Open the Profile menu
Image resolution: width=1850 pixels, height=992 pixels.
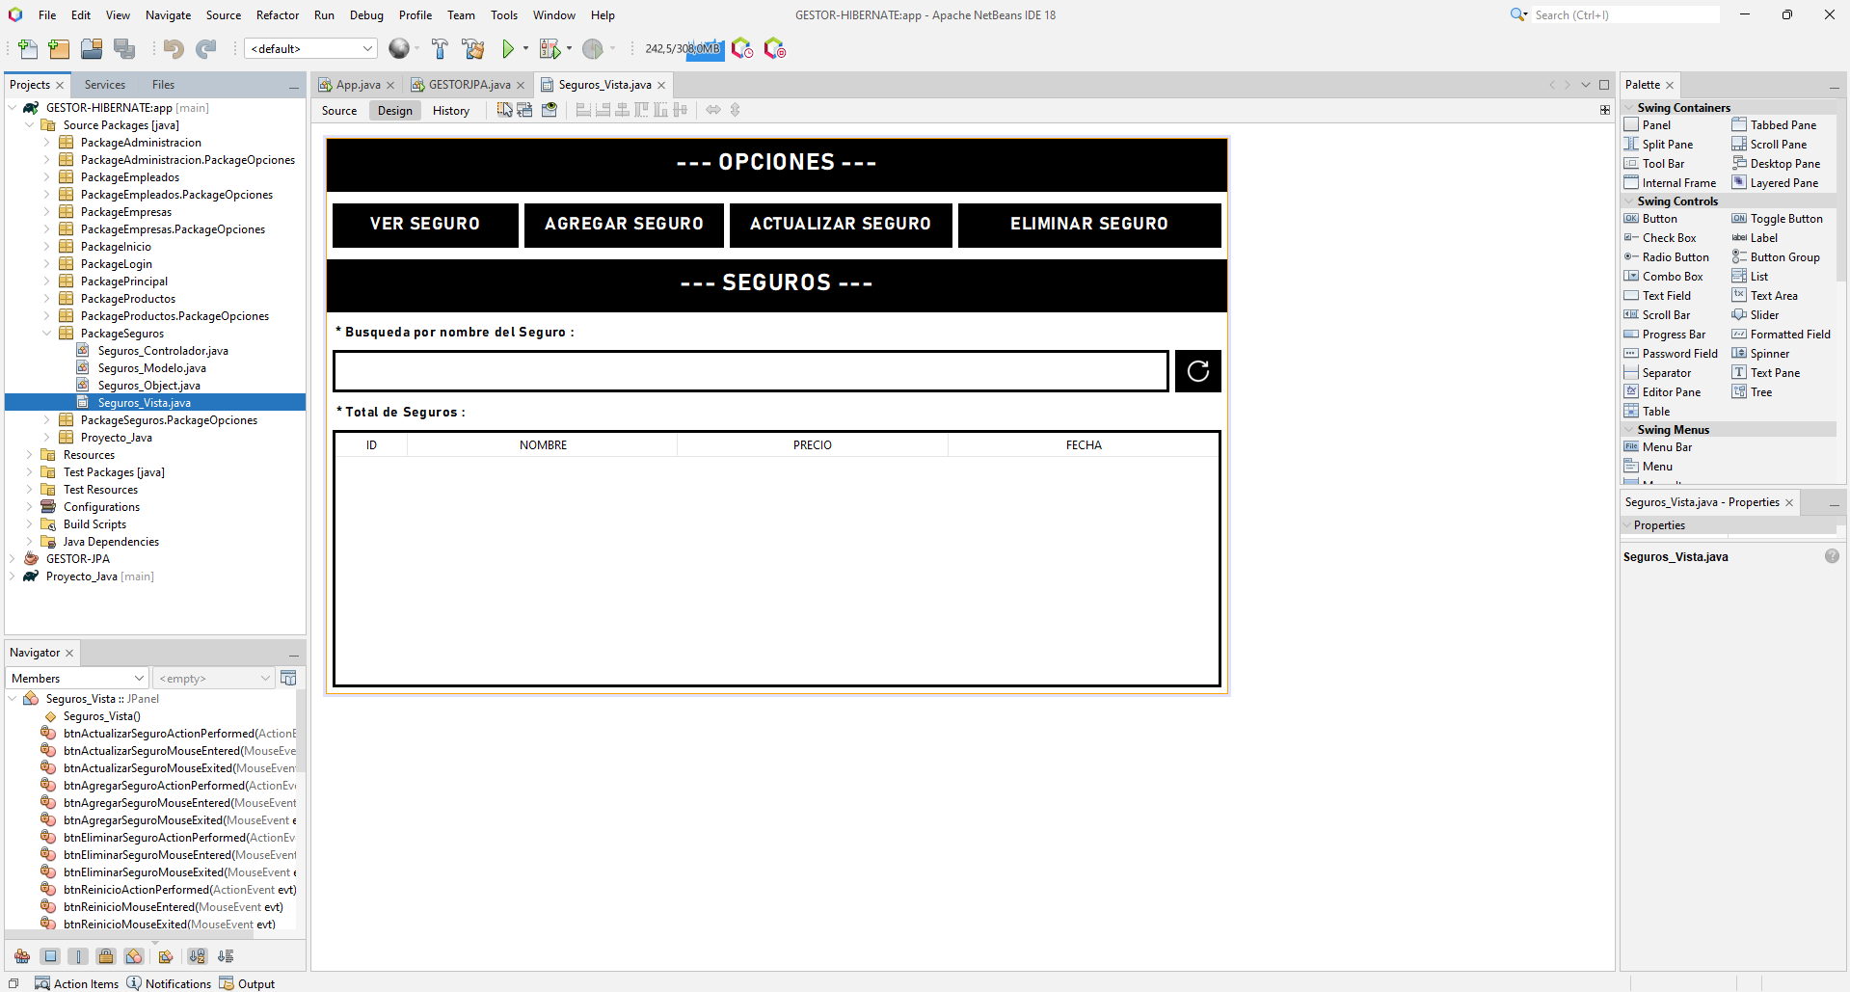pyautogui.click(x=416, y=14)
